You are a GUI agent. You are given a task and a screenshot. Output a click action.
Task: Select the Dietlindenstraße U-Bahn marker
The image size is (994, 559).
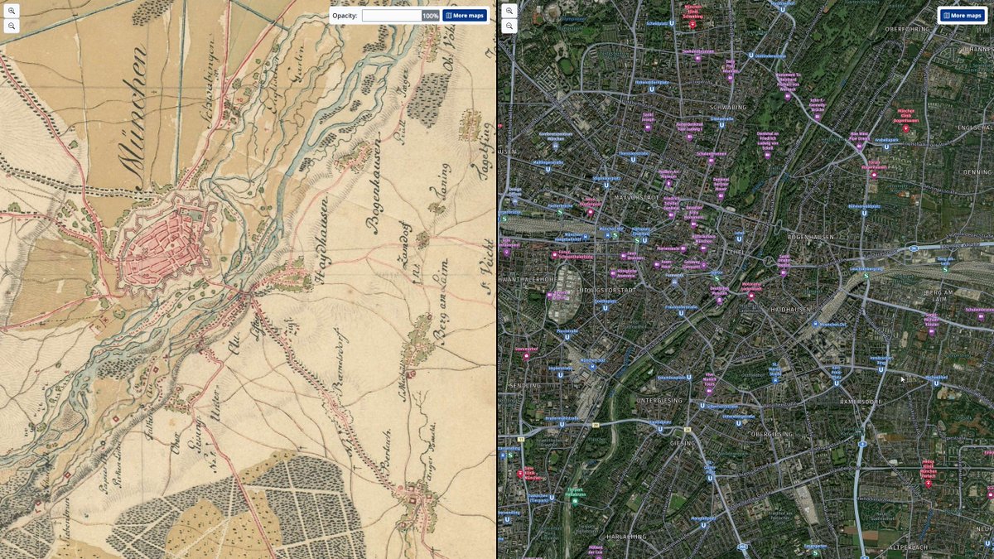pyautogui.click(x=750, y=55)
